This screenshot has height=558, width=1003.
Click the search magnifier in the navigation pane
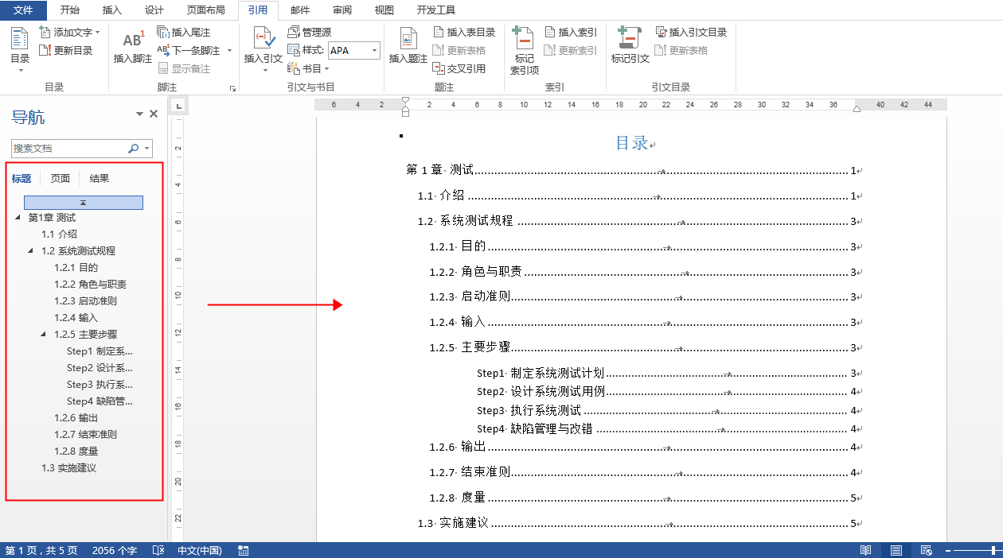click(134, 149)
